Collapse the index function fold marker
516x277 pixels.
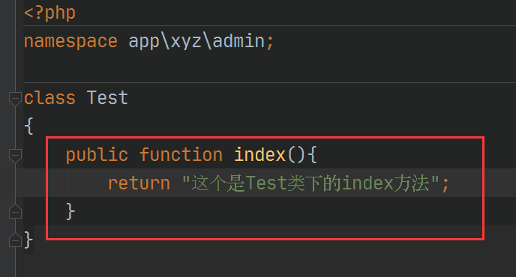pos(15,156)
